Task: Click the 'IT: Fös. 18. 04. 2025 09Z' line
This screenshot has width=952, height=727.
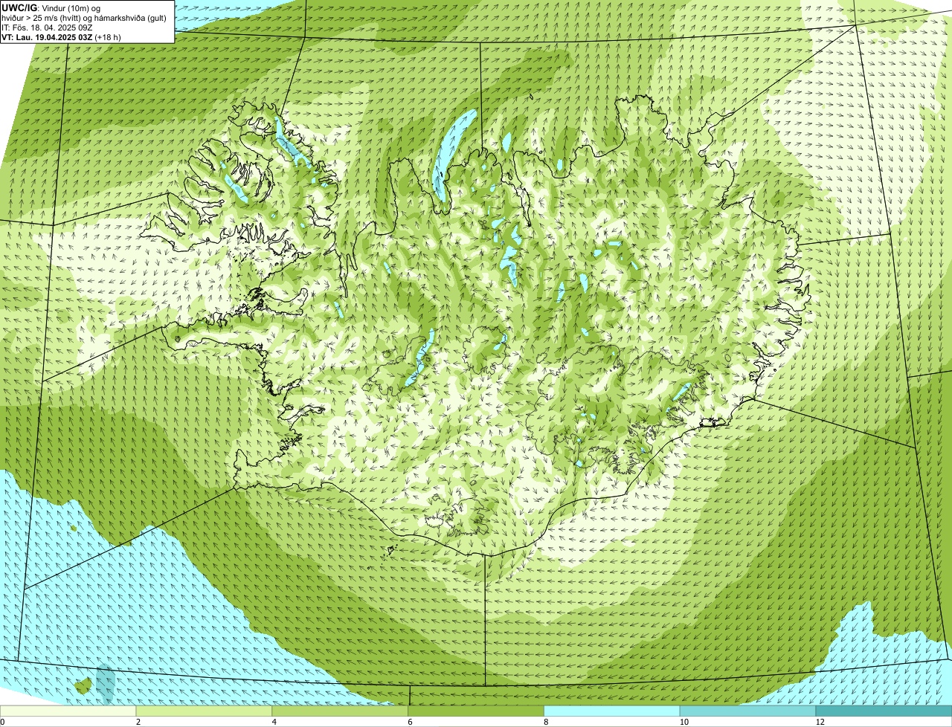Action: (x=48, y=28)
